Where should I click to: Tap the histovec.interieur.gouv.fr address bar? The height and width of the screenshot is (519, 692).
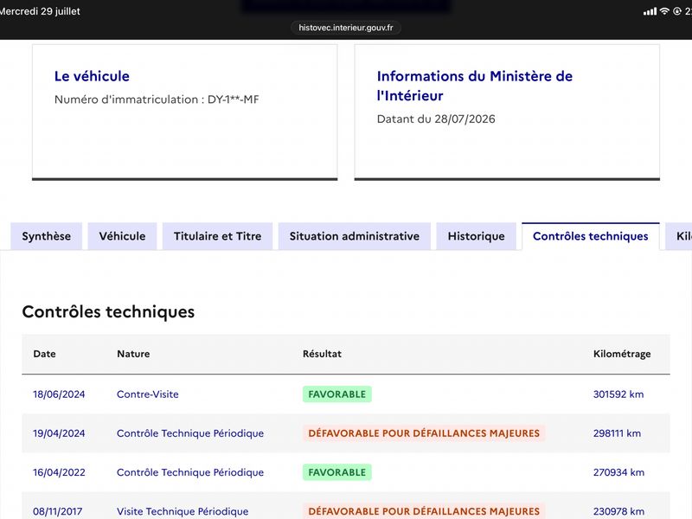(345, 28)
